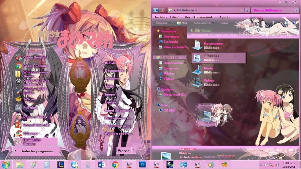Click Panel de control in Start menu

[118, 111]
